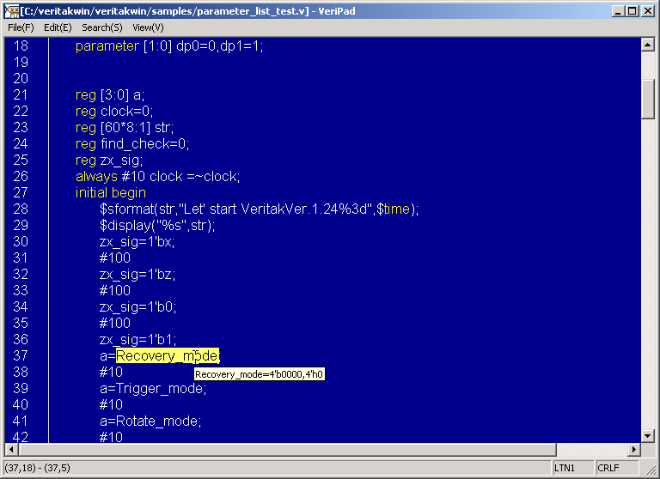Click the horizontal scrollbar right arrow
Image resolution: width=660 pixels, height=479 pixels.
(x=635, y=450)
